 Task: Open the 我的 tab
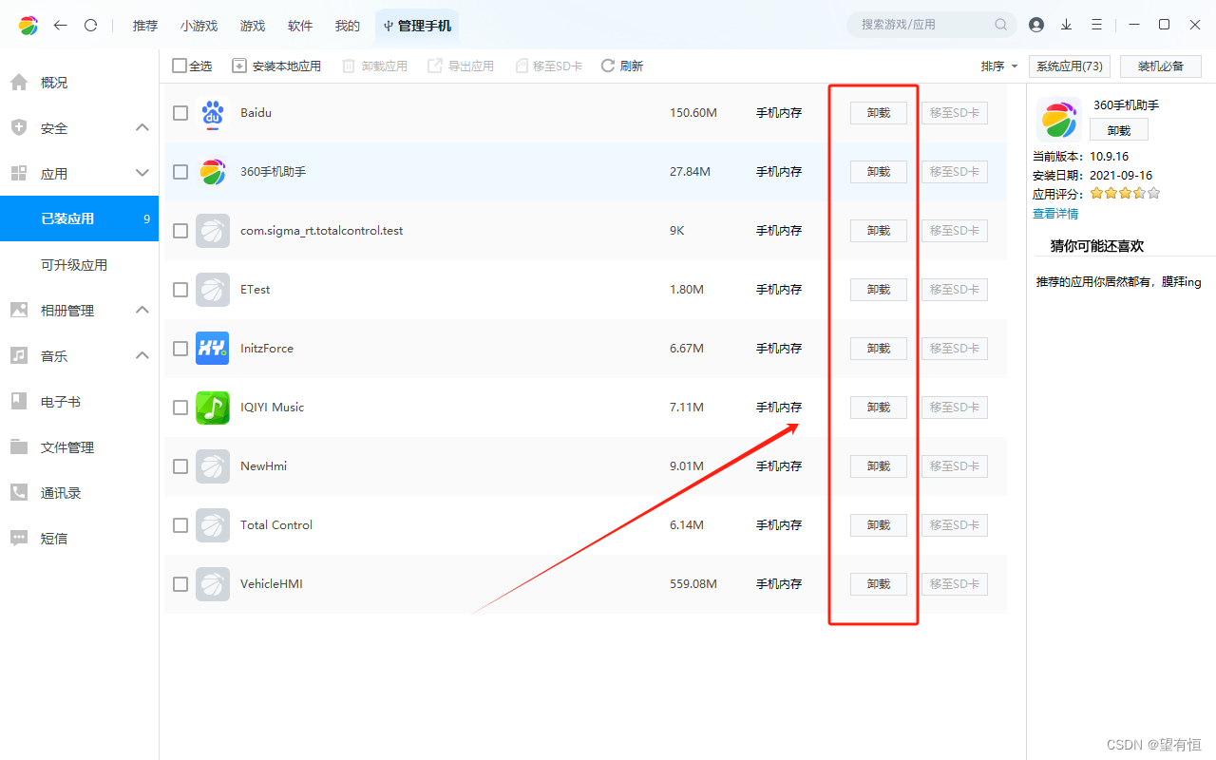click(348, 26)
